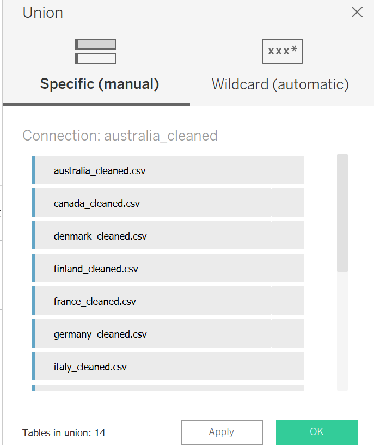374x445 pixels.
Task: Confirm the union with OK
Action: pos(316,432)
